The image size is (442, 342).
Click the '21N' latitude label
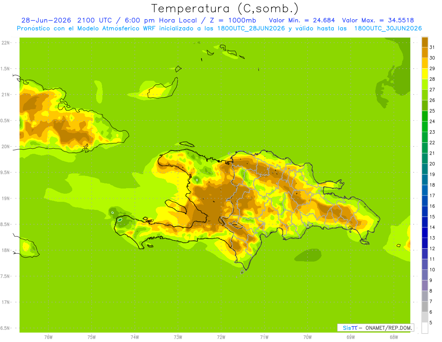point(6,94)
